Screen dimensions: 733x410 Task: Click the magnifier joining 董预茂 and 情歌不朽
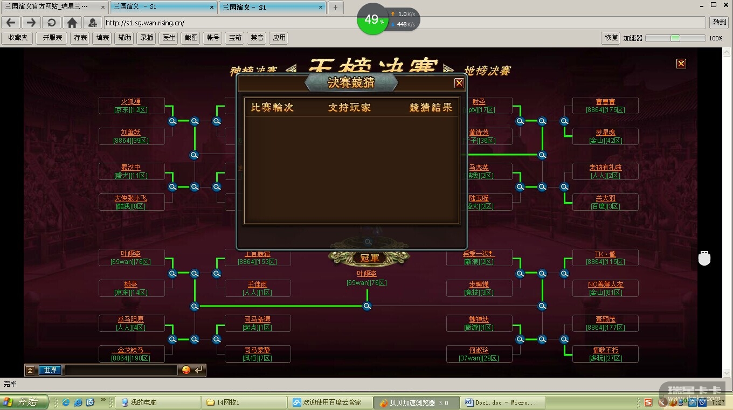pyautogui.click(x=564, y=339)
